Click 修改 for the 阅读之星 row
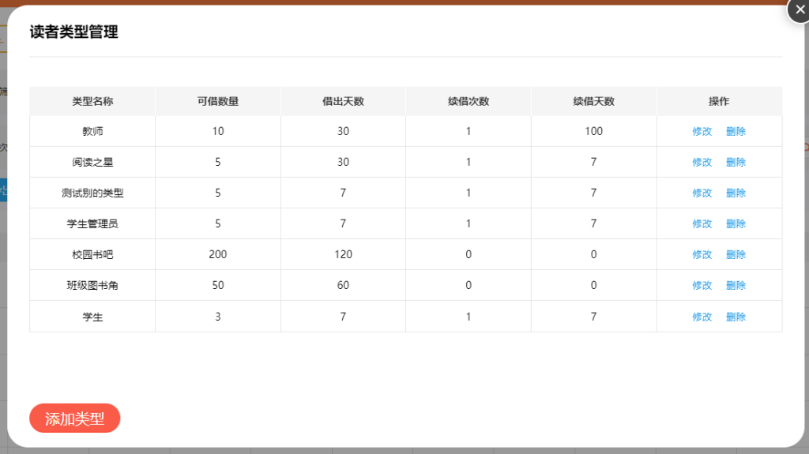This screenshot has width=809, height=454. coord(702,162)
